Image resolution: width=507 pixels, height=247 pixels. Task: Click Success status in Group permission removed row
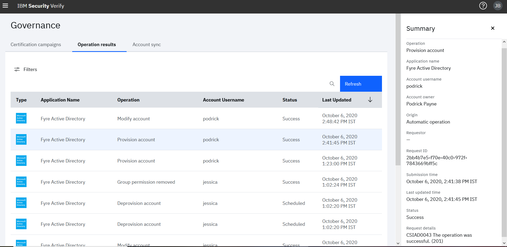[291, 182]
